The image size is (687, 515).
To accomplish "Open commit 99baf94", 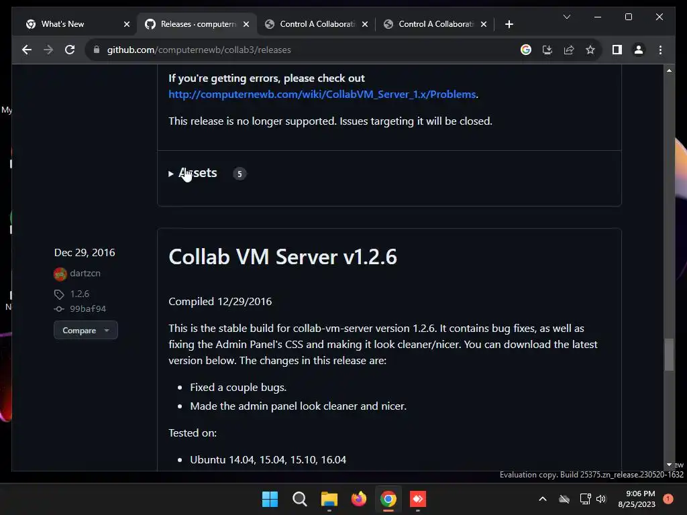I will pyautogui.click(x=88, y=308).
